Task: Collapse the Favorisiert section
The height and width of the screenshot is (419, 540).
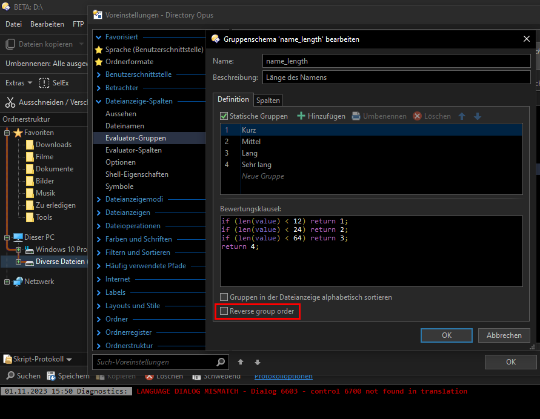Action: click(x=99, y=37)
